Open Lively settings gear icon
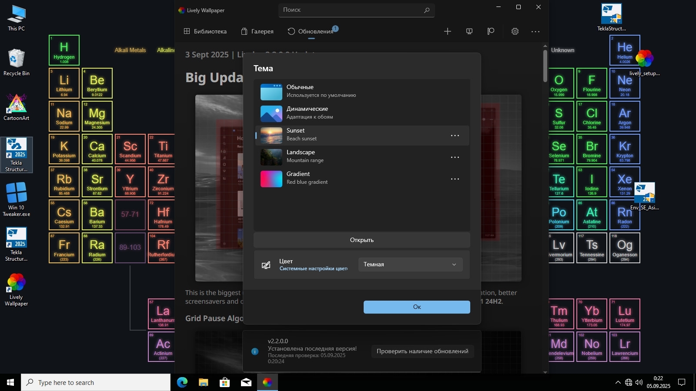Image resolution: width=696 pixels, height=391 pixels. click(515, 31)
